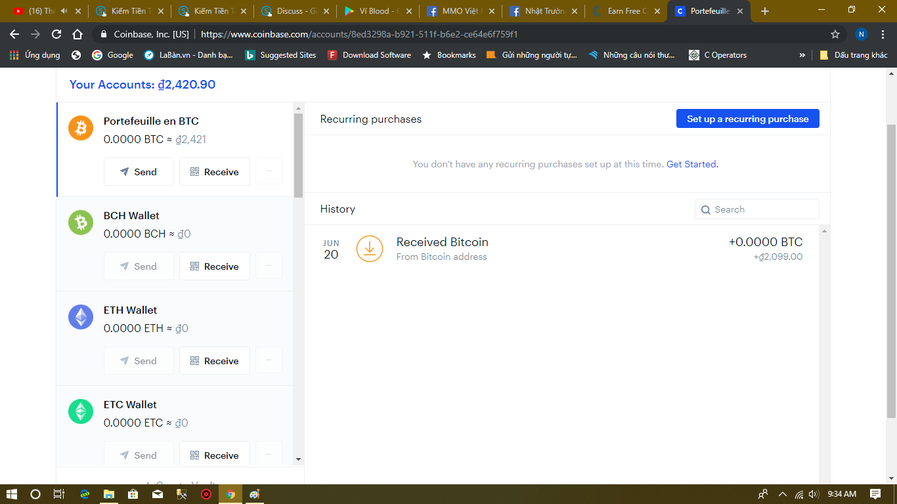Open the Gửi những người tự bookmark folder
Screen dimensions: 897x504
(532, 55)
